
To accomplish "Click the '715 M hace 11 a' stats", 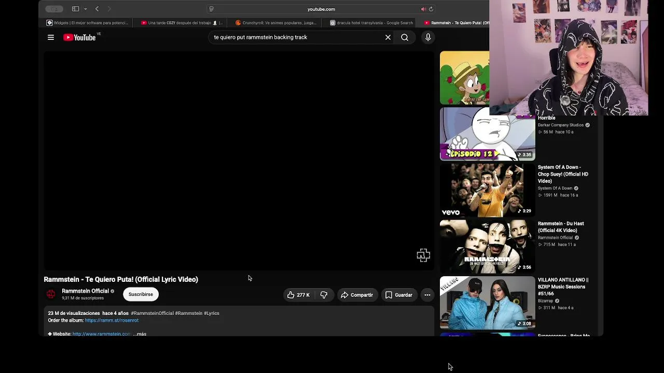I will 557,245.
